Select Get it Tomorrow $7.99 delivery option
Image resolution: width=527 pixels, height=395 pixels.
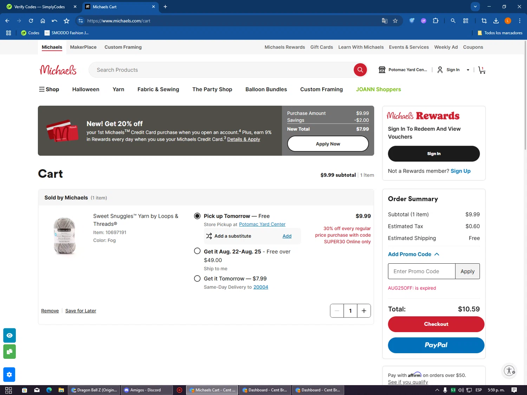point(197,278)
